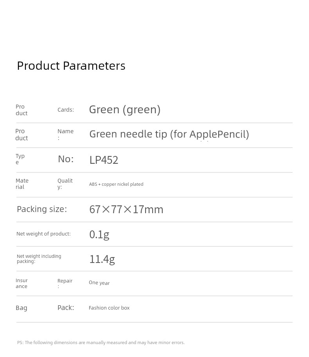Click Net weight including packing label
309x357 pixels.
click(x=39, y=259)
